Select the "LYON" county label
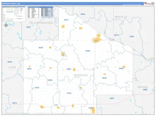 12,67
